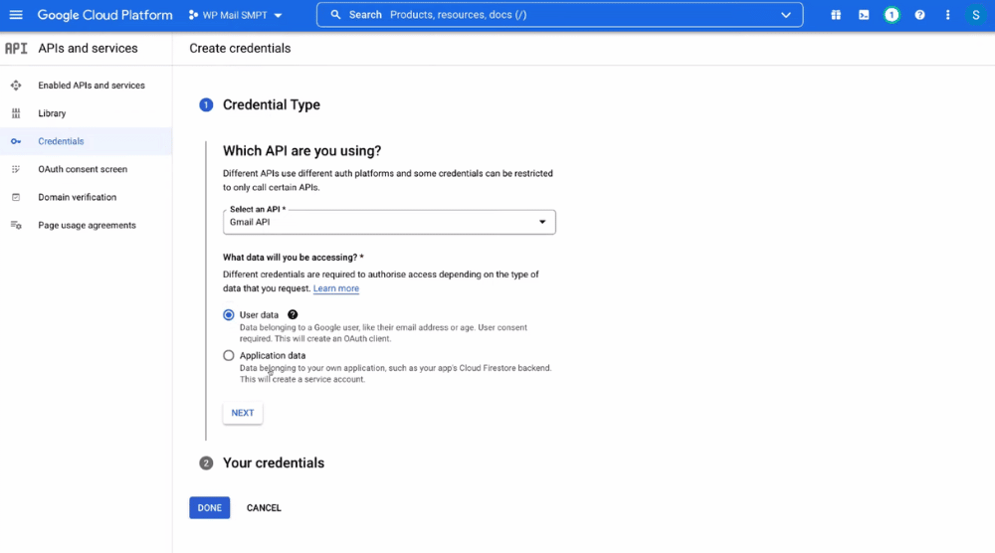995x553 pixels.
Task: Expand the Your credentials step
Action: point(274,462)
